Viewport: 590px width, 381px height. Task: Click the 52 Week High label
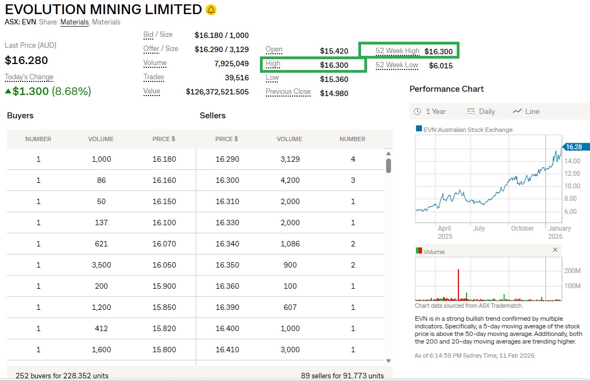click(x=398, y=51)
